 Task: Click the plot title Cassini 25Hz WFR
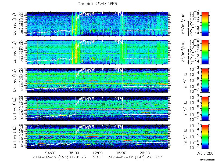coord(97,4)
